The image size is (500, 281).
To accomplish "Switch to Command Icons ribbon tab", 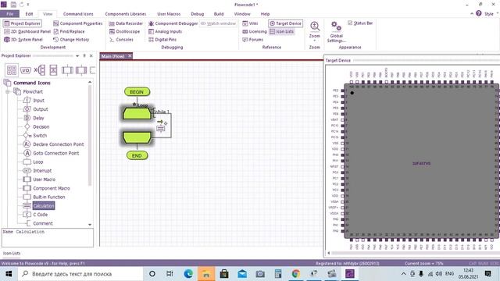I will [78, 14].
